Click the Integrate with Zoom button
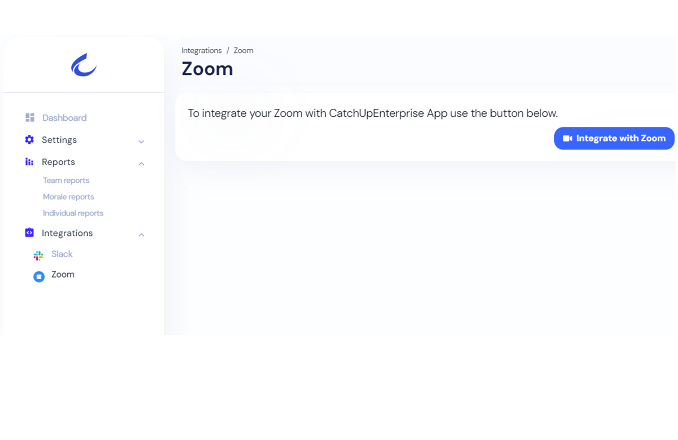The height and width of the screenshot is (440, 678). pyautogui.click(x=614, y=138)
